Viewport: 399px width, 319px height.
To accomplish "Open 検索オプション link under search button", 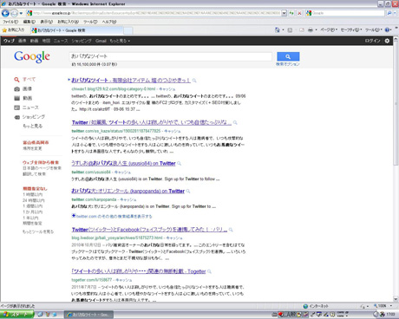I will pos(288,64).
